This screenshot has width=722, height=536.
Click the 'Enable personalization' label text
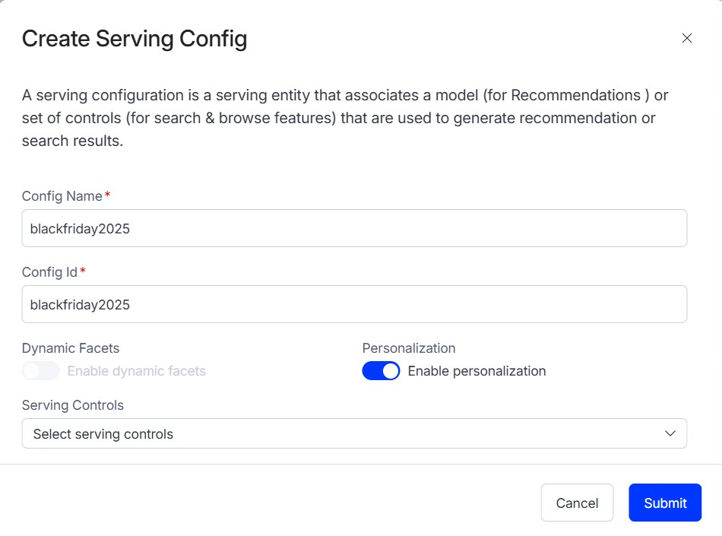pos(477,371)
